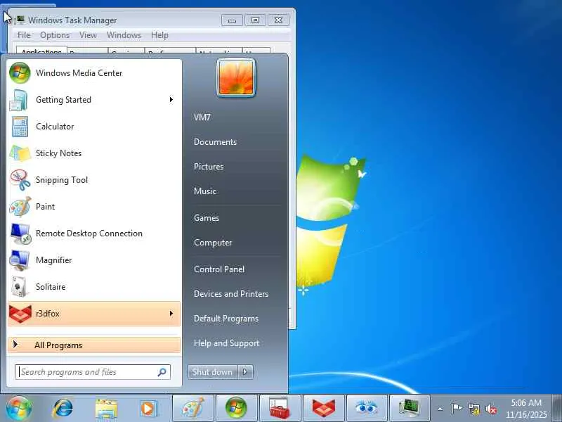
Task: Click the user account picture thumbnail
Action: coord(236,78)
